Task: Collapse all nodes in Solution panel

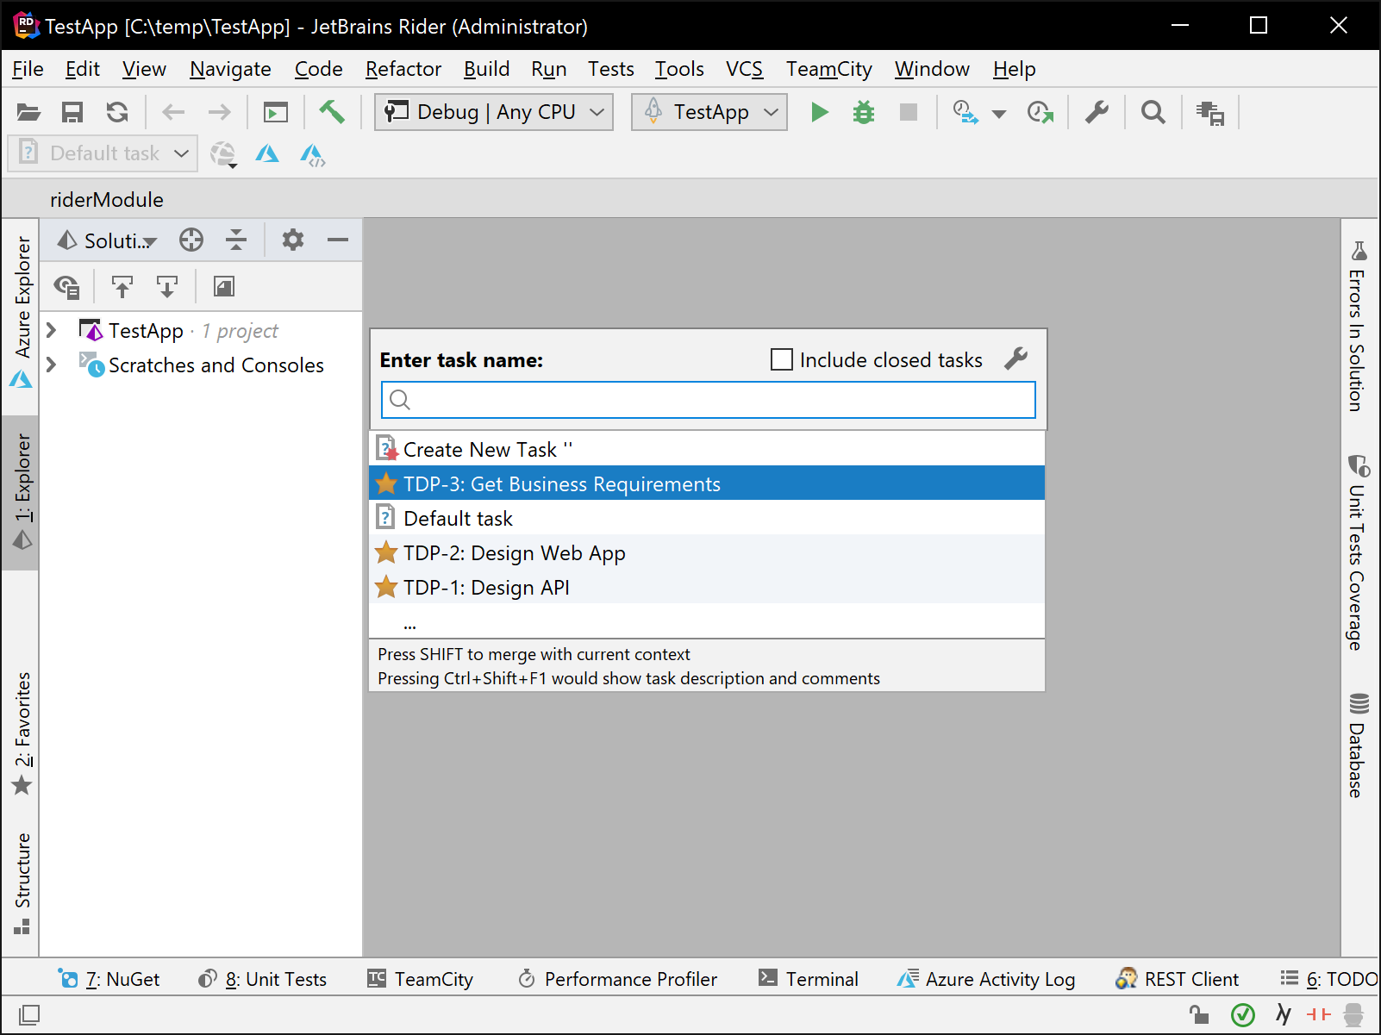Action: click(x=236, y=240)
